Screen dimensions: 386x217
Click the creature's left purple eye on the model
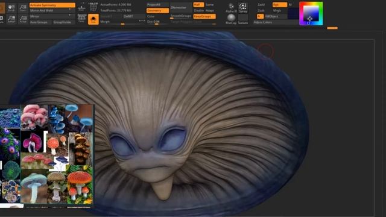click(x=121, y=146)
